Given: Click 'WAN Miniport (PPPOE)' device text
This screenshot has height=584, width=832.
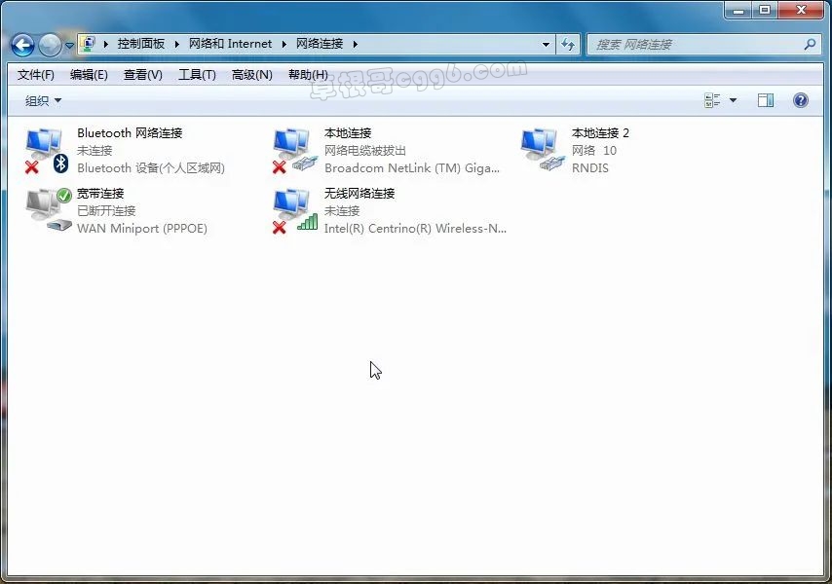Looking at the screenshot, I should coord(141,229).
